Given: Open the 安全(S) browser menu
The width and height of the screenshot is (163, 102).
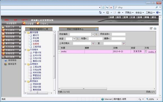Looking at the screenshot, I should coord(140,13).
